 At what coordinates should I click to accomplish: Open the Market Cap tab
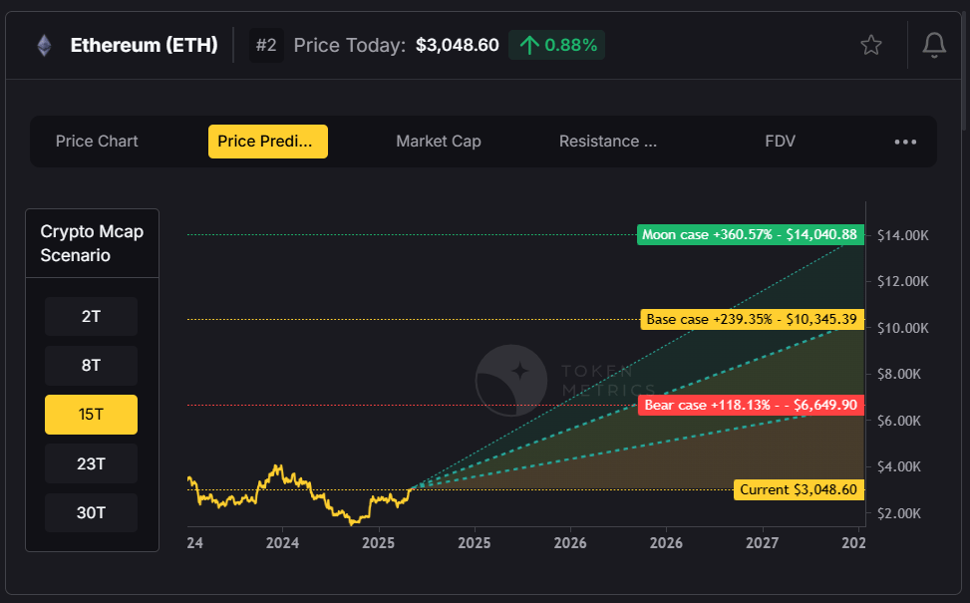pyautogui.click(x=439, y=142)
